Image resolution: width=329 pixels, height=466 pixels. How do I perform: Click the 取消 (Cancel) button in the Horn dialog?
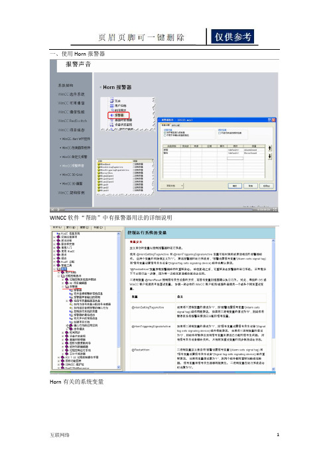(250, 186)
